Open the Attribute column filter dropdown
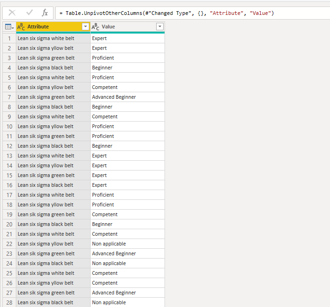 86,27
